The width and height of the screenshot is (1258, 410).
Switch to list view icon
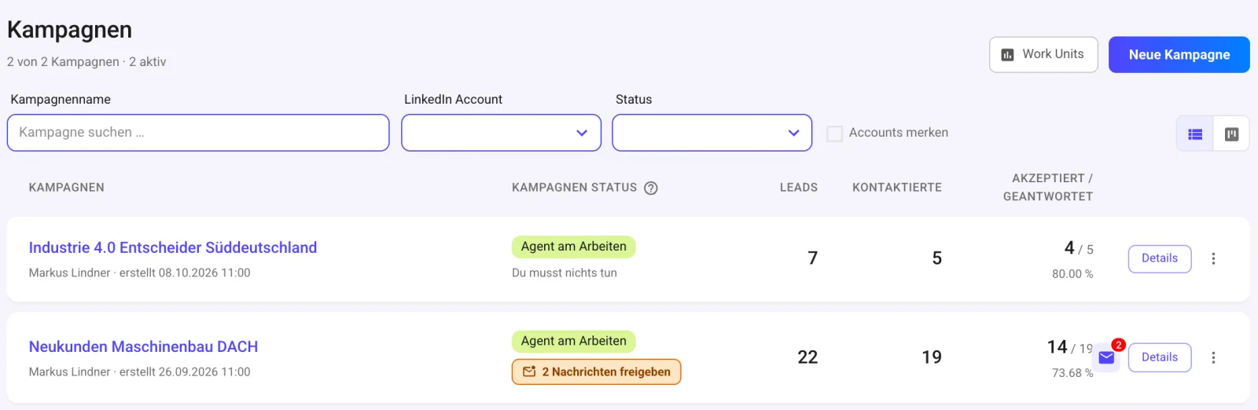coord(1195,134)
